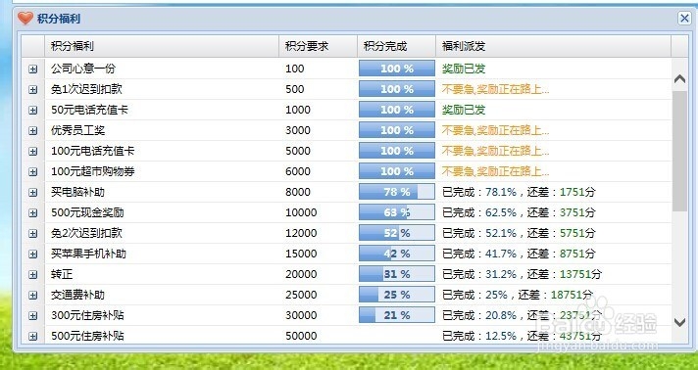The image size is (698, 370).
Task: Click 奖励已发 status for 50元电话充值卡
Action: point(464,110)
